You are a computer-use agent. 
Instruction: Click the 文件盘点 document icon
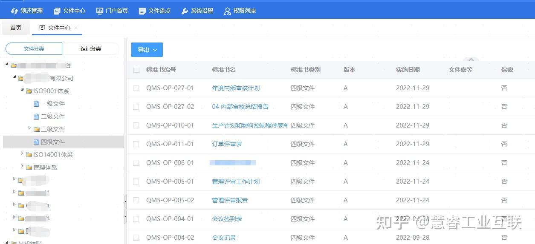click(142, 11)
